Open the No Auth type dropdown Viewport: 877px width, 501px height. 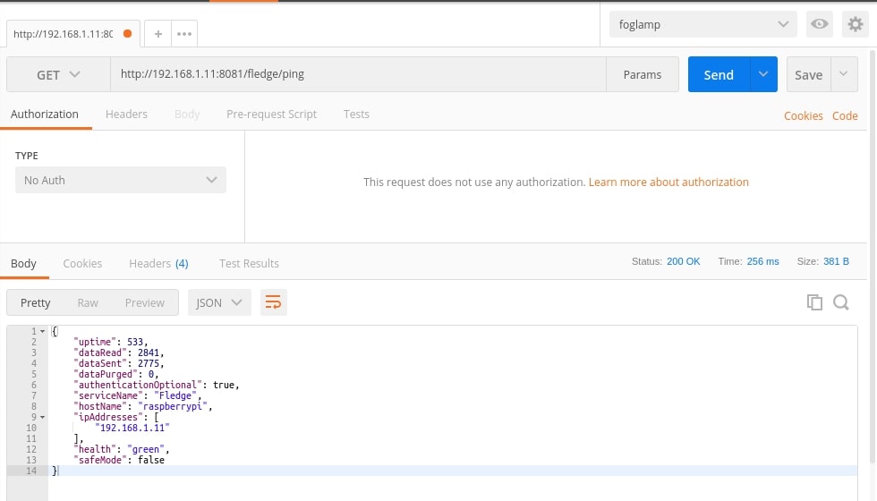[121, 180]
